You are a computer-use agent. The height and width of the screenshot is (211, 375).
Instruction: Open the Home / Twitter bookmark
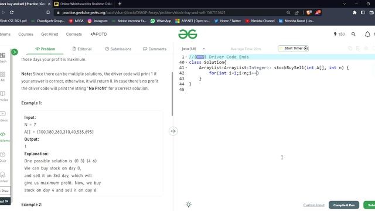click(228, 21)
